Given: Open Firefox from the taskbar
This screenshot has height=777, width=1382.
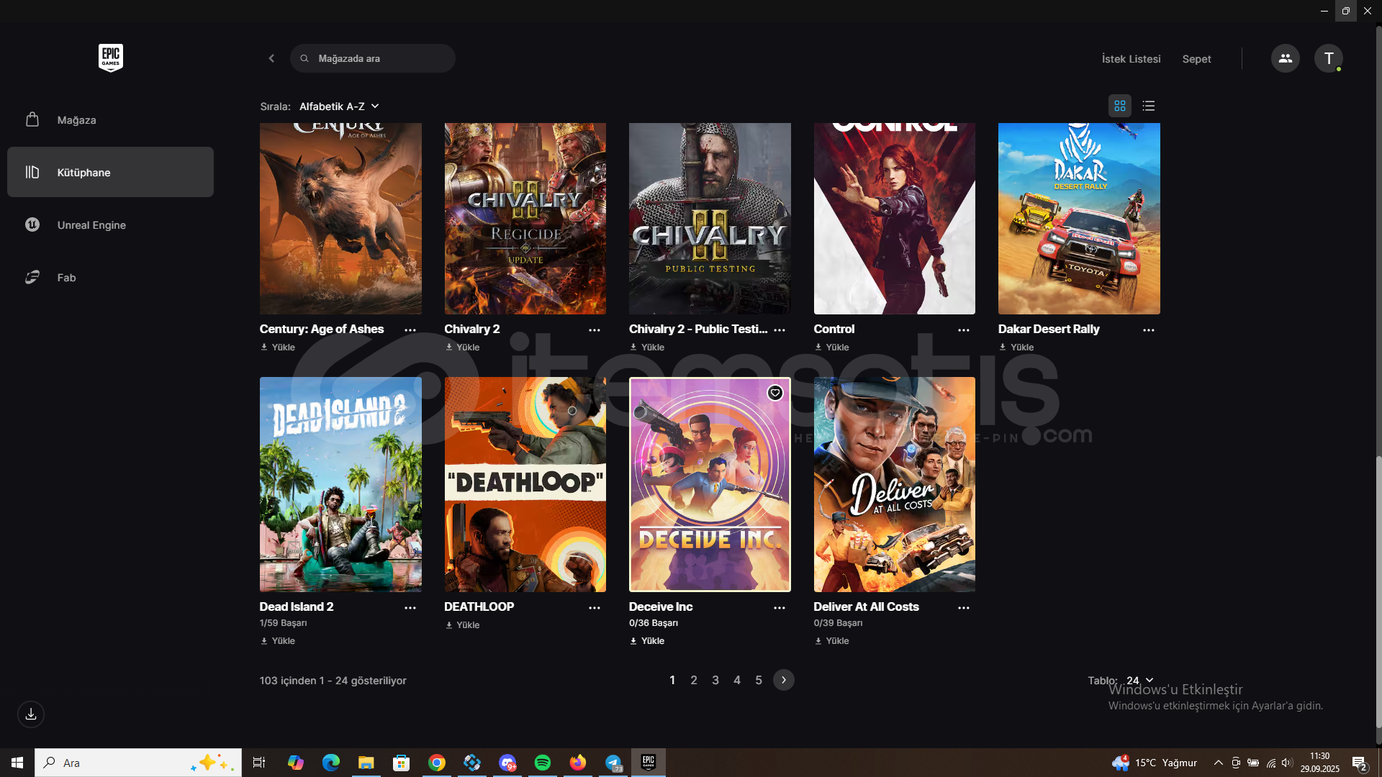Looking at the screenshot, I should (578, 763).
